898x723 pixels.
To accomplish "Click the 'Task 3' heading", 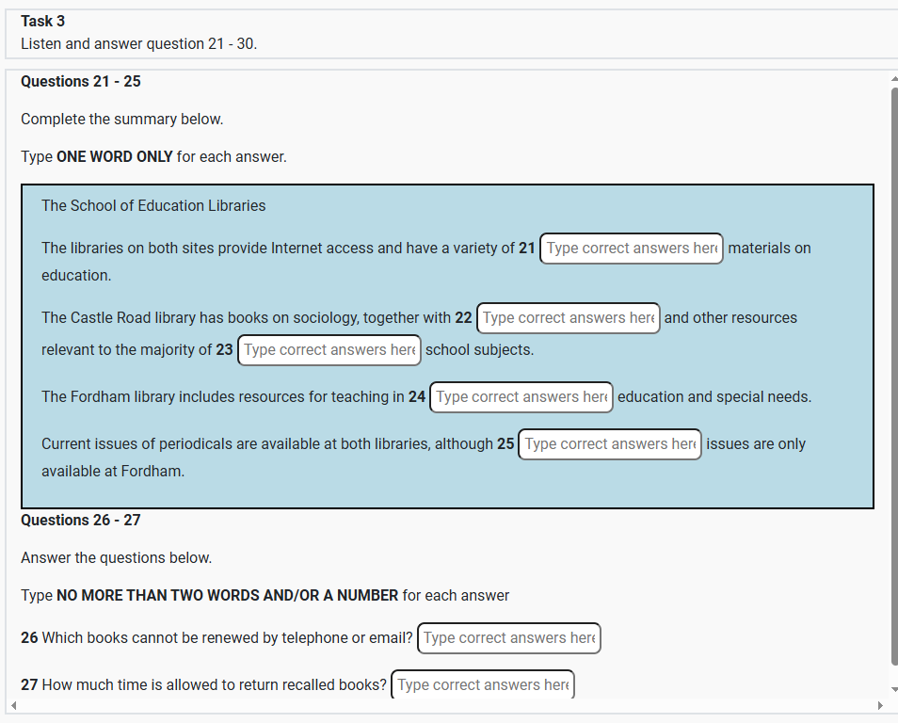I will 43,21.
